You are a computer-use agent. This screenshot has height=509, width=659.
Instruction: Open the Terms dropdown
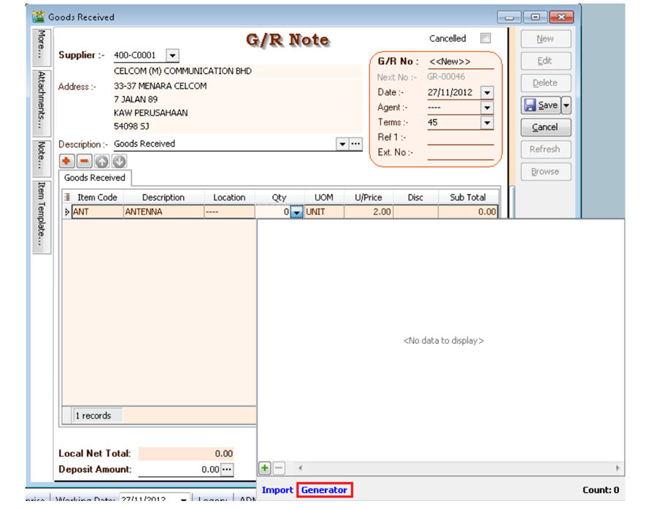pos(487,123)
